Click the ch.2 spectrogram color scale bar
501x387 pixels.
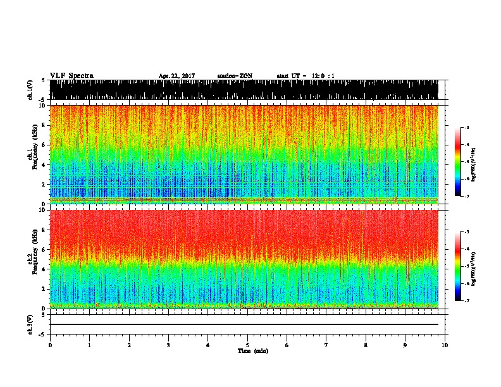457,266
